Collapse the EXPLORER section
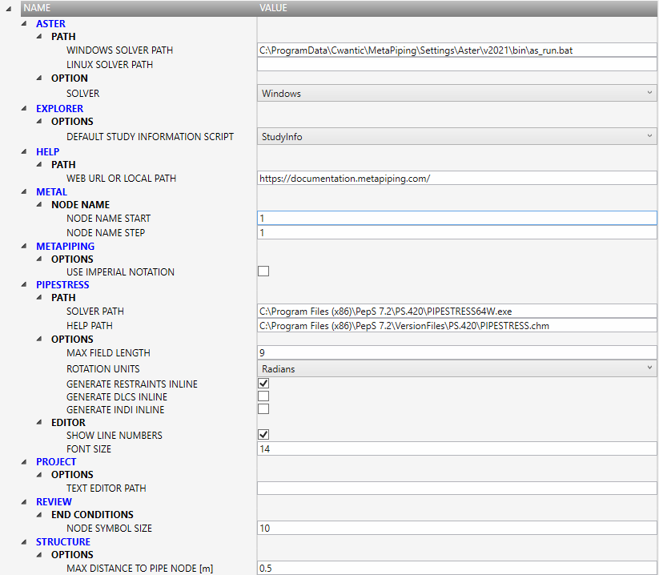This screenshot has height=575, width=659. 24,108
